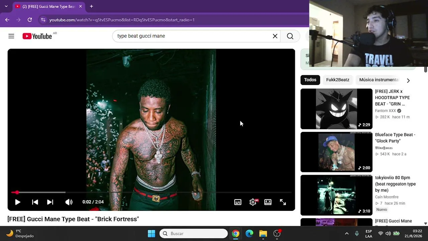Close the Gucci Mane Type Beat tab
428x241 pixels.
(x=81, y=6)
